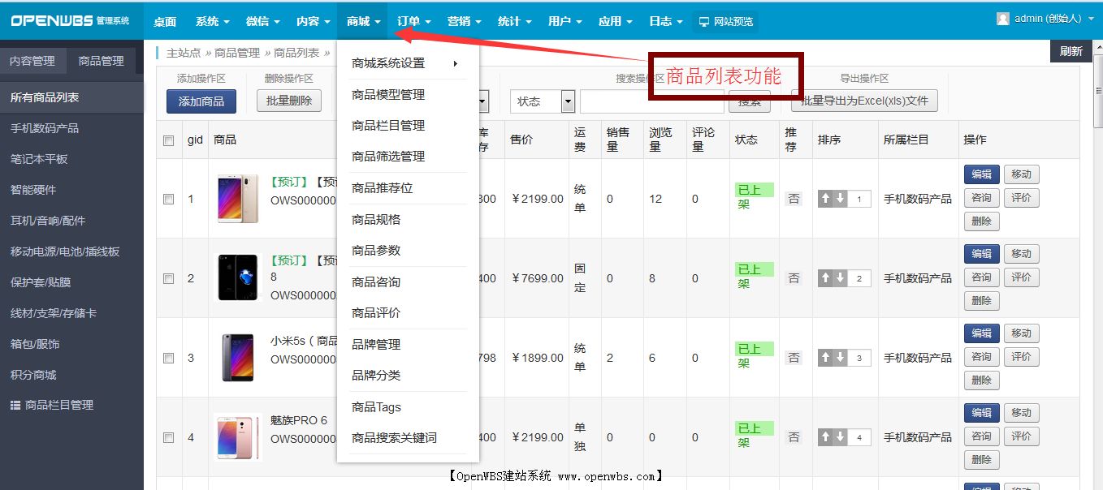Check the checkbox for the first product row
Viewport: 1103px width, 490px height.
[x=168, y=198]
